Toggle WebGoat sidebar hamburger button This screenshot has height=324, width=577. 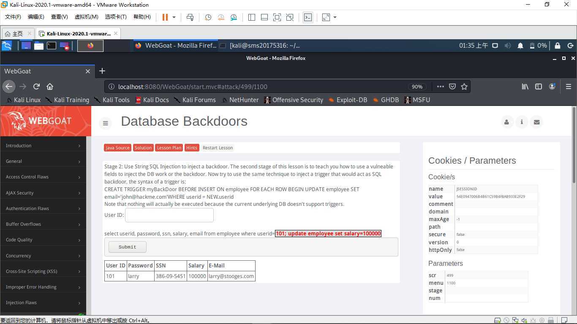(106, 123)
